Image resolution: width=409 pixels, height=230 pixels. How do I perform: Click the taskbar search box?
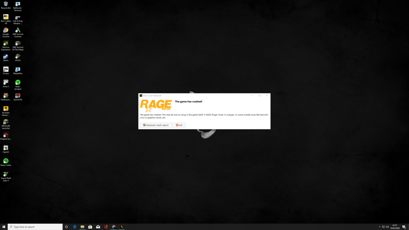coord(35,227)
